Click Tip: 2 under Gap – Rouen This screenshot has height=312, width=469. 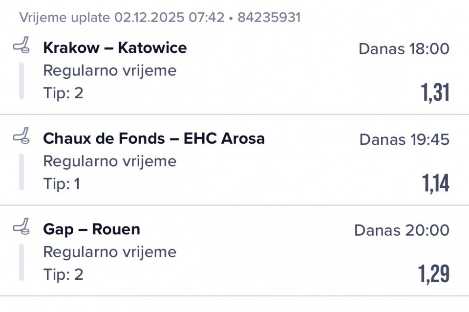coord(63,274)
